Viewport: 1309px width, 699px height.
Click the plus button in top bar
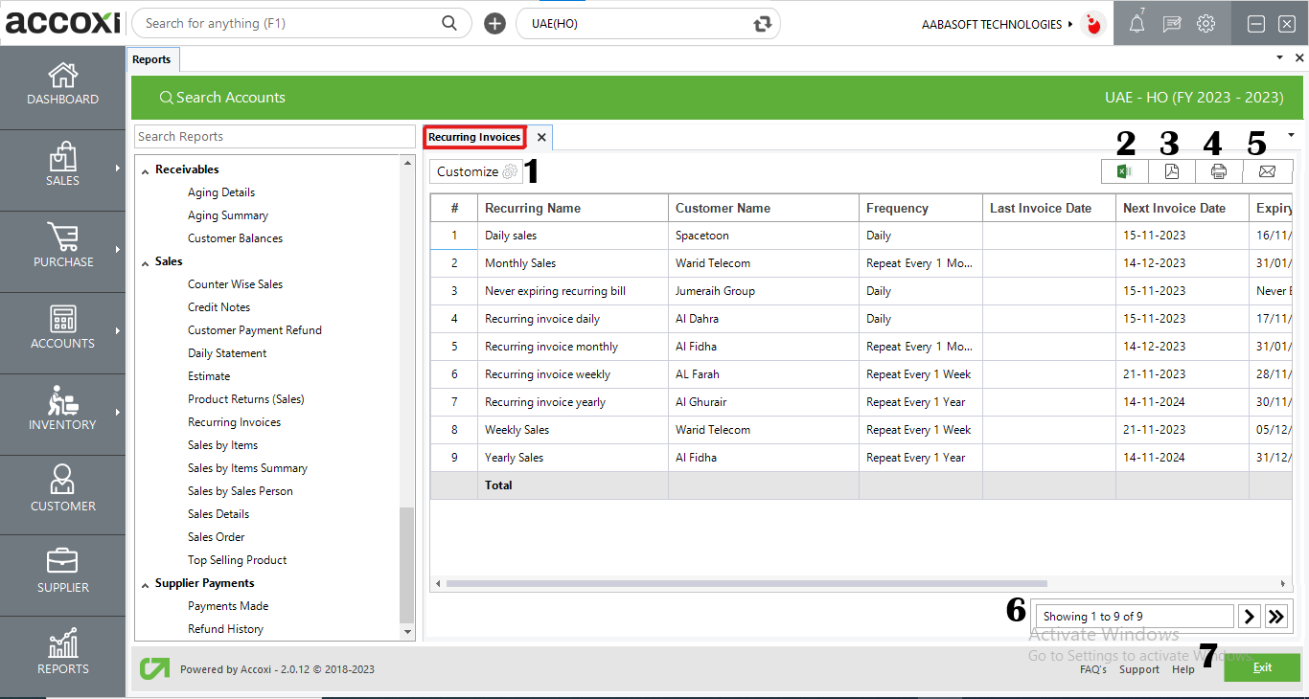494,22
